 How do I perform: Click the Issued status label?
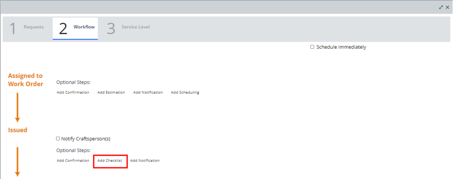(x=18, y=130)
